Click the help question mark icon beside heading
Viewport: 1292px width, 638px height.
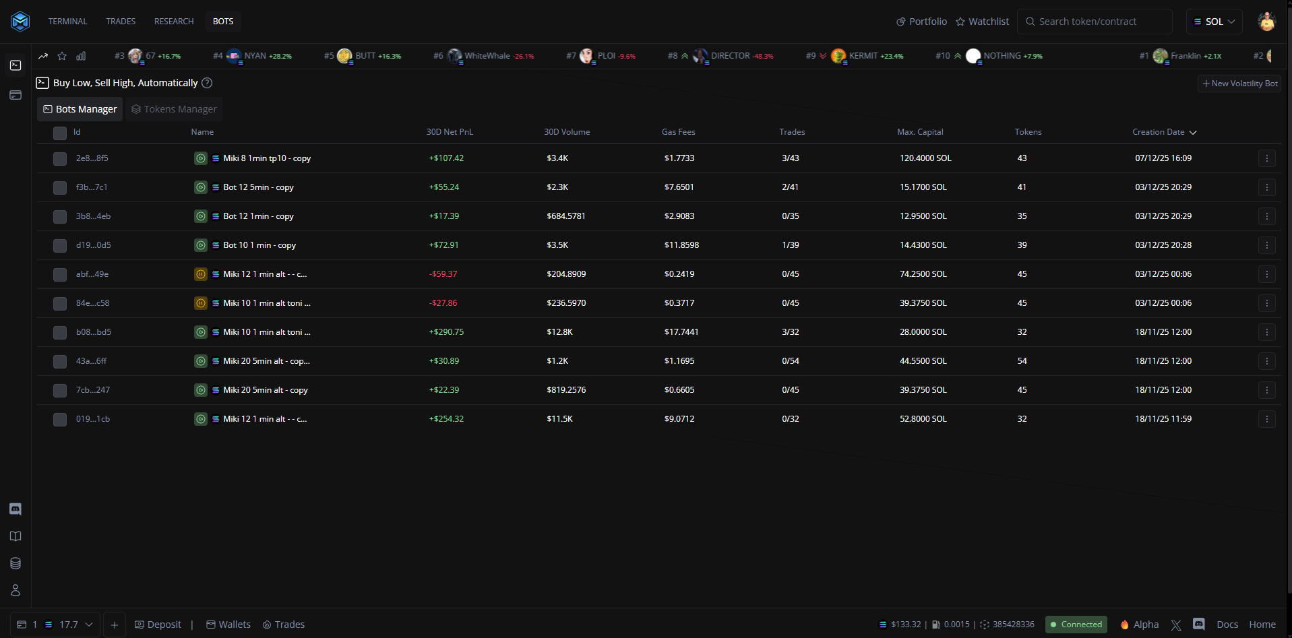pos(208,83)
